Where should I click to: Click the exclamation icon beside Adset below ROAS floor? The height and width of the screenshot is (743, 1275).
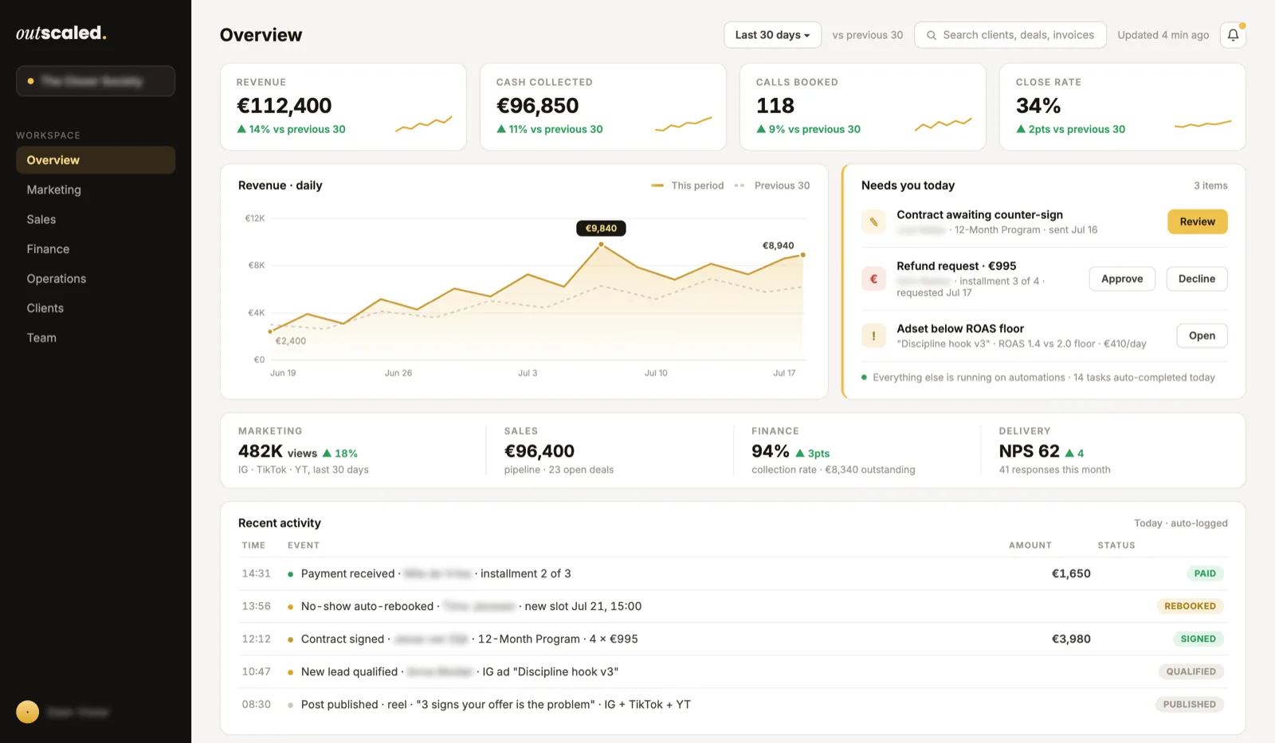click(873, 335)
